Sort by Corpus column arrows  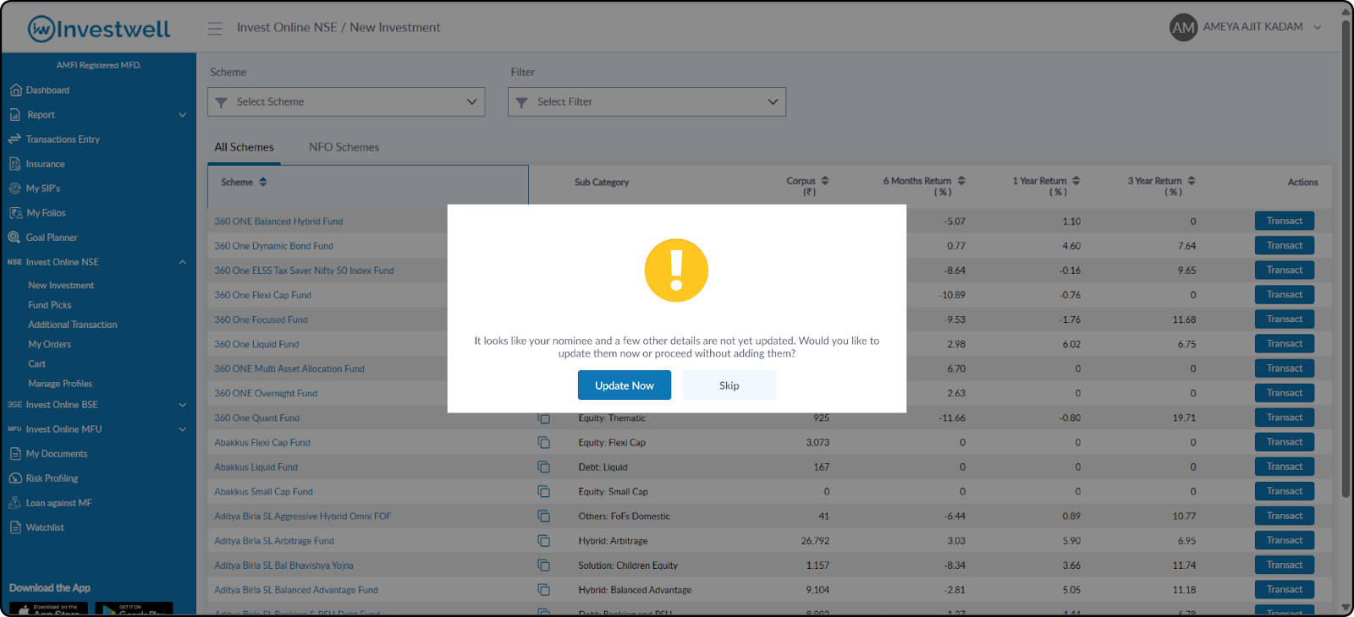[825, 181]
